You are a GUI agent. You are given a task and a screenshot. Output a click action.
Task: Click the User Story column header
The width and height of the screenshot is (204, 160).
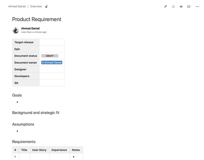tap(39, 150)
